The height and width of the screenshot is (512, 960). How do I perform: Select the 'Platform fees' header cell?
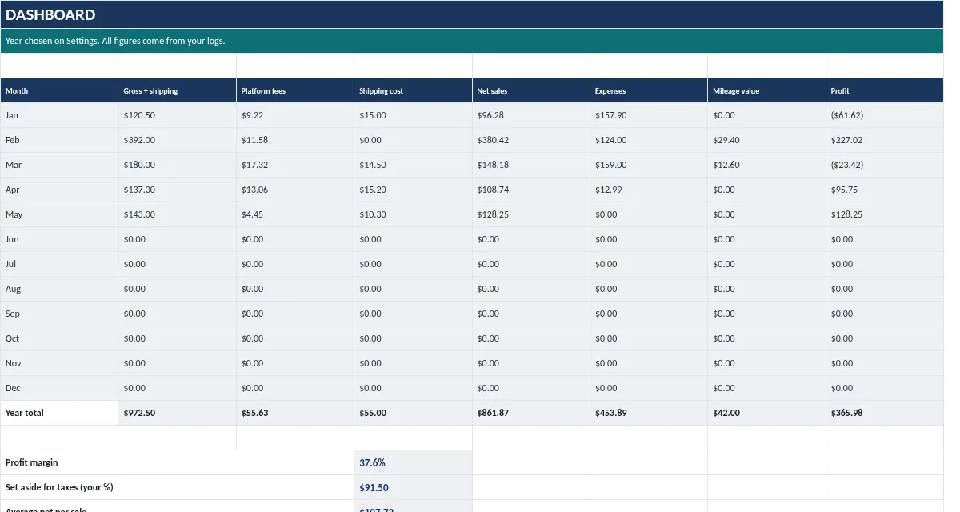tap(295, 90)
